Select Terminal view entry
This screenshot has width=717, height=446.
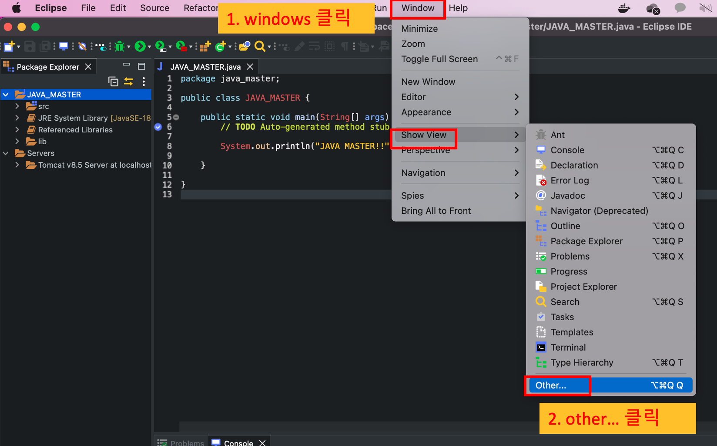611,348
